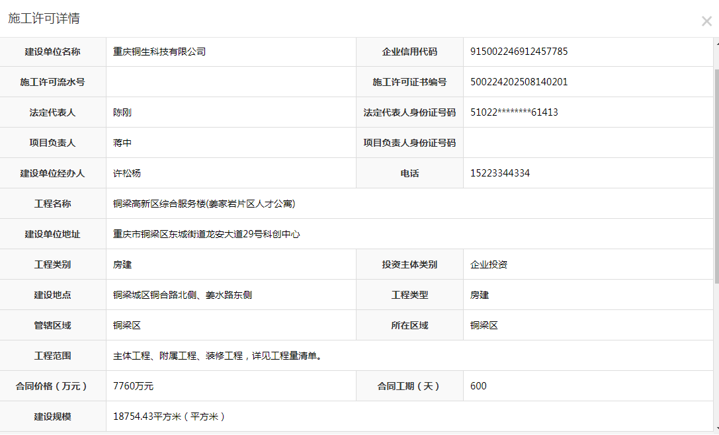
Task: Click the vertical scrollbar thumb
Action: (716, 172)
